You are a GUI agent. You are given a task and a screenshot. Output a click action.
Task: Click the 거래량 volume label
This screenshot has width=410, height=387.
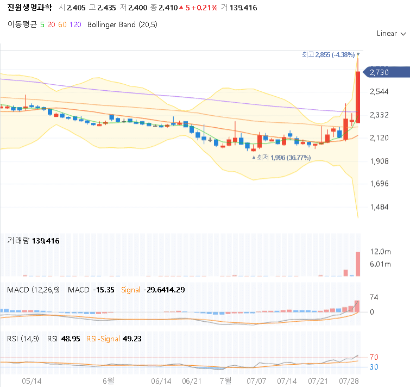click(18, 240)
